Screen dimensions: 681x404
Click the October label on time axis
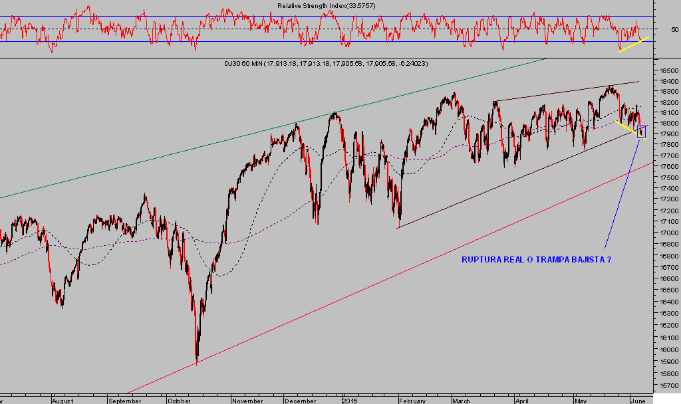tap(180, 401)
